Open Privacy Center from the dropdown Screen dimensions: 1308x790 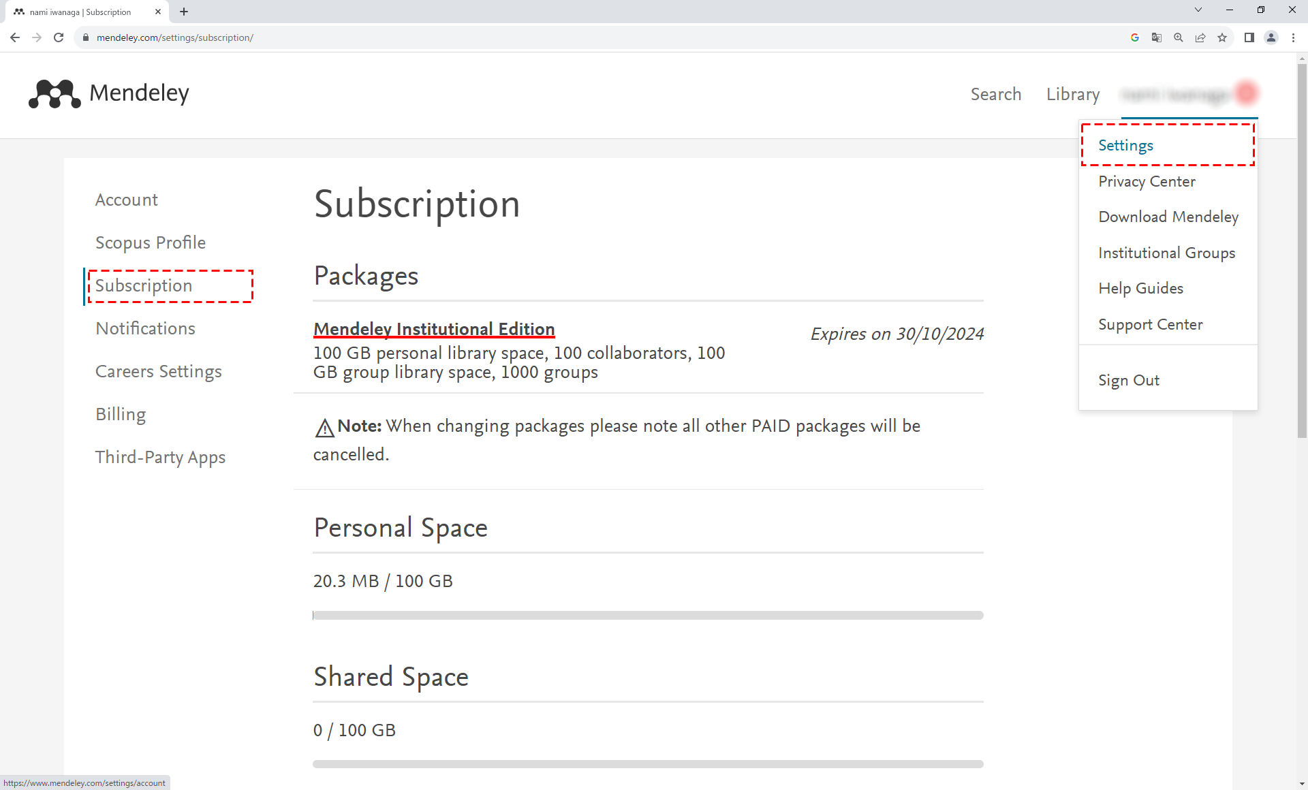[x=1147, y=181]
